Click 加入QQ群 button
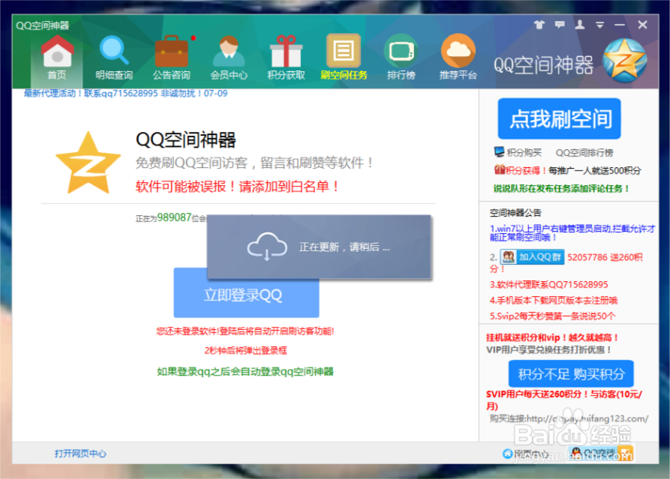Screen dimensions: 670x479 click(x=533, y=256)
